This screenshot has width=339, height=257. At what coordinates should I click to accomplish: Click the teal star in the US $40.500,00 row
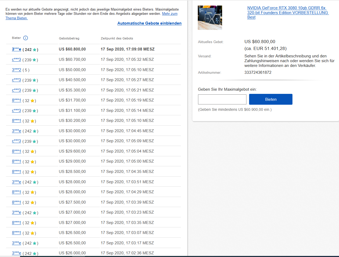[34, 80]
